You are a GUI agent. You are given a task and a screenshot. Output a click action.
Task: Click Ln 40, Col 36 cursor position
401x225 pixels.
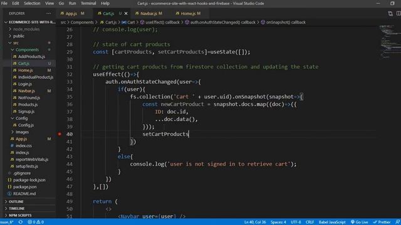[255, 222]
